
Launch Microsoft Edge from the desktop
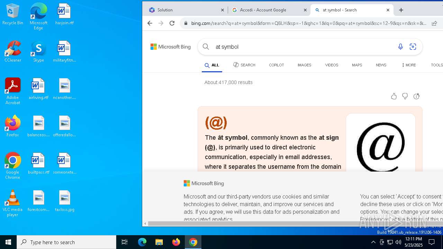[38, 17]
